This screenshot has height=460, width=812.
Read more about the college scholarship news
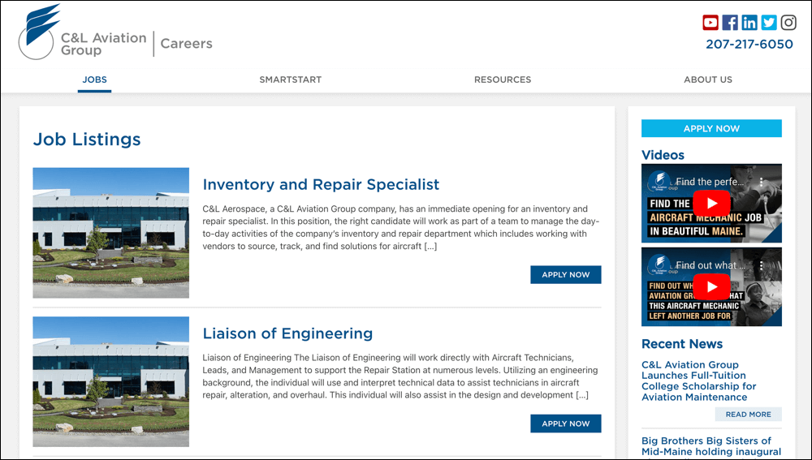pyautogui.click(x=749, y=415)
